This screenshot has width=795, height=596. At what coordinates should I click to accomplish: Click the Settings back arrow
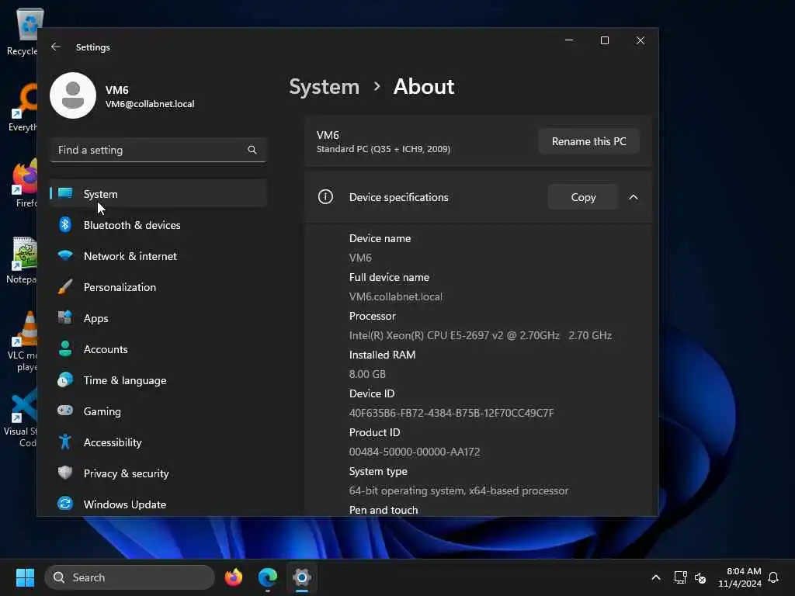tap(56, 47)
